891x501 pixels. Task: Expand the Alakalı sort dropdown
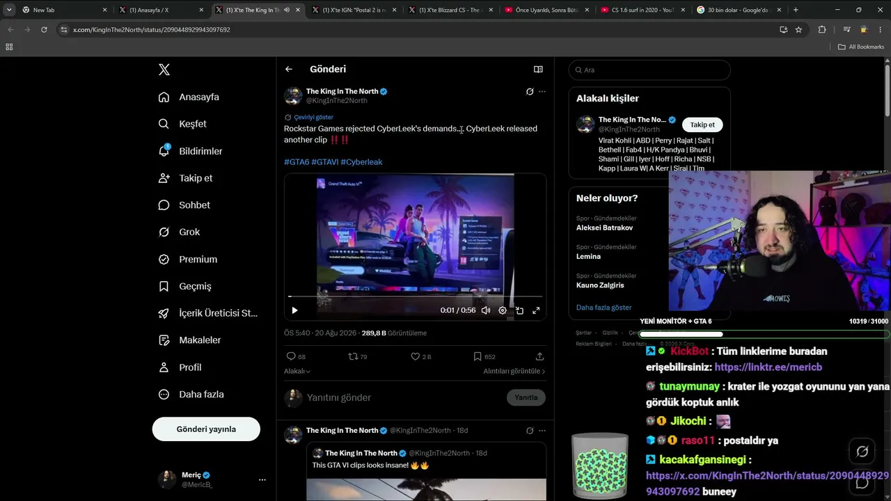(x=297, y=372)
